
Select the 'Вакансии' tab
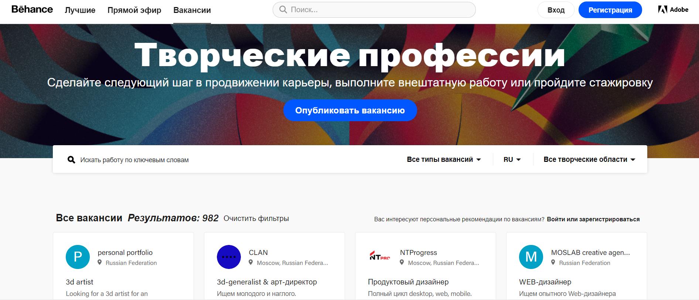point(192,10)
